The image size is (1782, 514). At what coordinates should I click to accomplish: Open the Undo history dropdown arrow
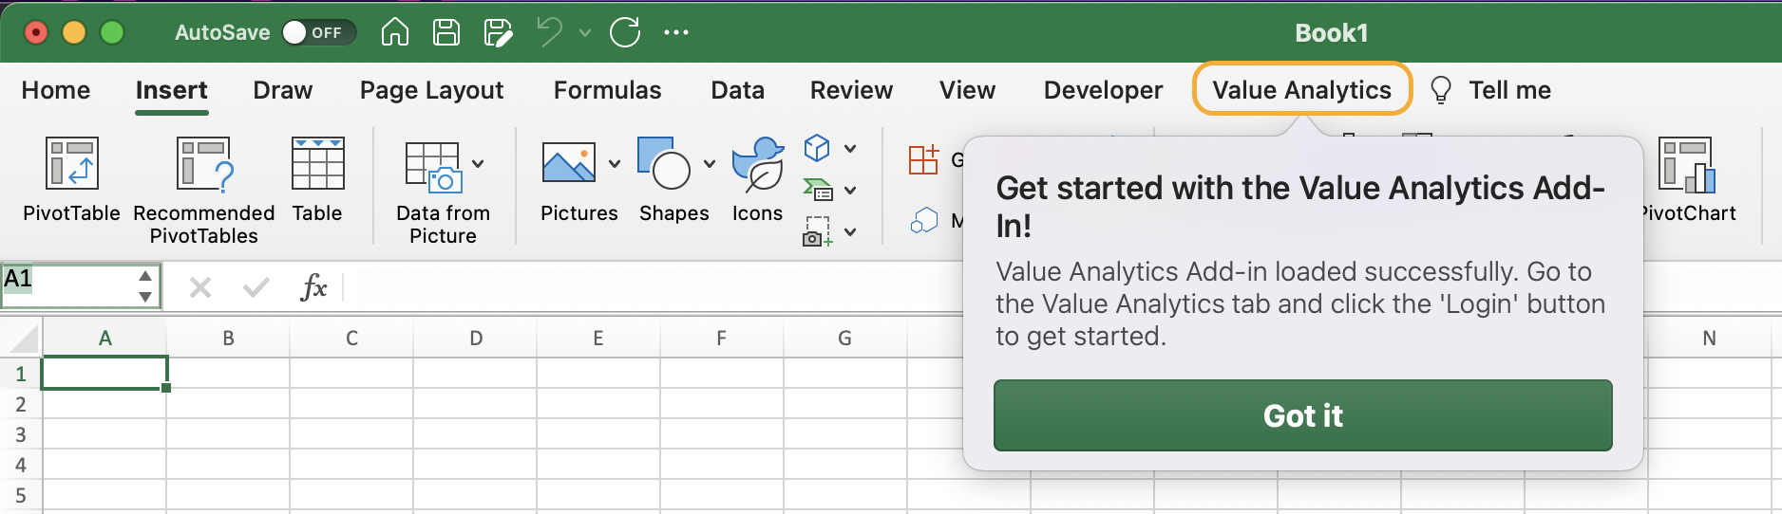click(585, 33)
